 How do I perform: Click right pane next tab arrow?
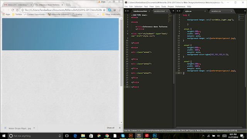coord(180,11)
